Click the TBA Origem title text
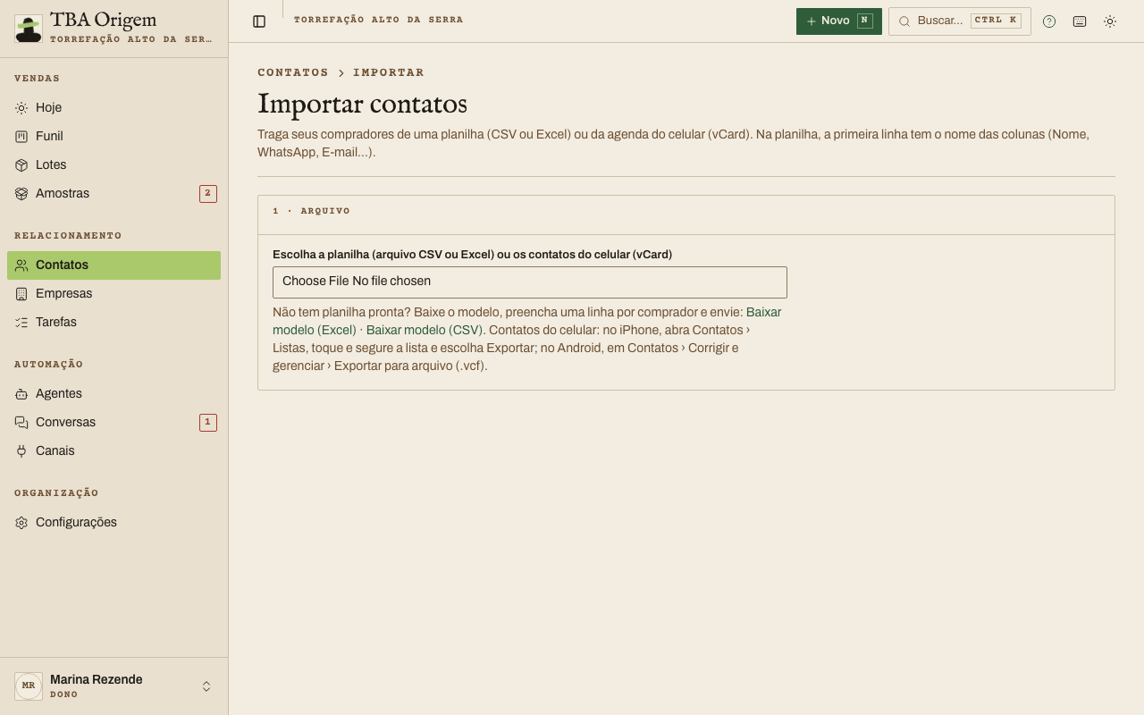This screenshot has height=715, width=1144. [x=104, y=20]
